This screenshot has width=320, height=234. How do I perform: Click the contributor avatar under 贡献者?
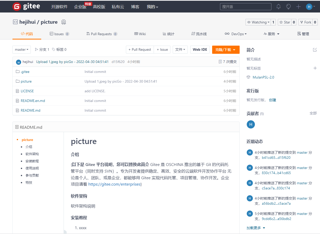251,124
